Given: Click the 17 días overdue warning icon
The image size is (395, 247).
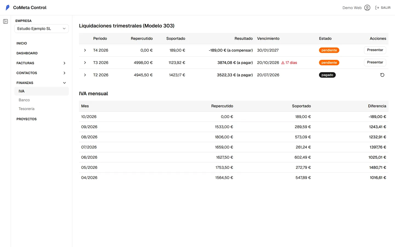Looking at the screenshot, I should pyautogui.click(x=283, y=63).
